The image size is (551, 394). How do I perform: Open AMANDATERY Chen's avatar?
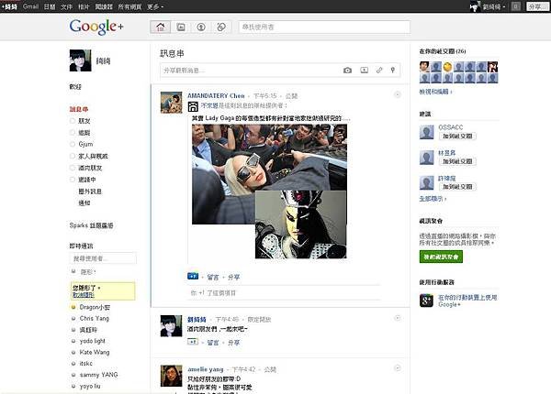pos(171,103)
